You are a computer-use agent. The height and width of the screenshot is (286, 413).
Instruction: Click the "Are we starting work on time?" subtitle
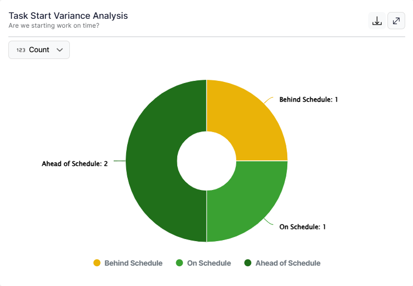point(54,25)
